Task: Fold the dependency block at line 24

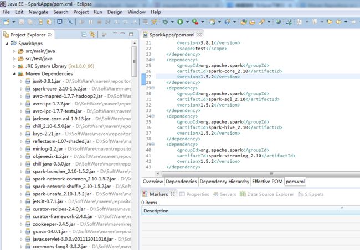Action: click(x=153, y=60)
